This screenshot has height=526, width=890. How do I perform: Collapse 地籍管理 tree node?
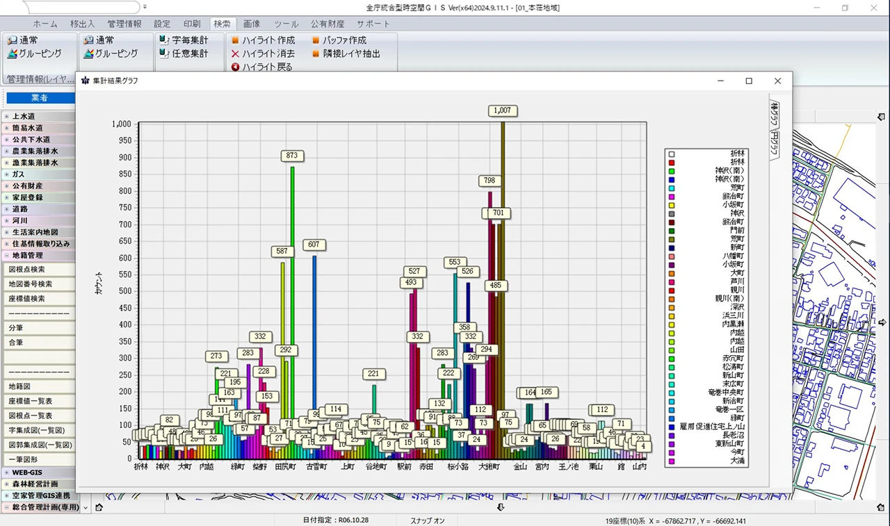(x=6, y=256)
